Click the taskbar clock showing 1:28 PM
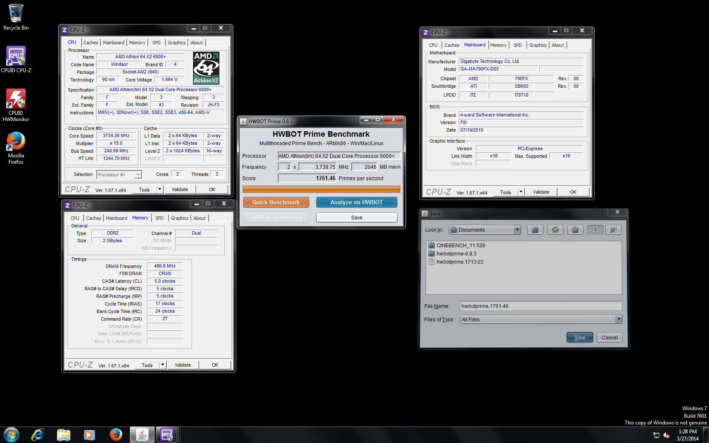This screenshot has height=443, width=709. (687, 435)
